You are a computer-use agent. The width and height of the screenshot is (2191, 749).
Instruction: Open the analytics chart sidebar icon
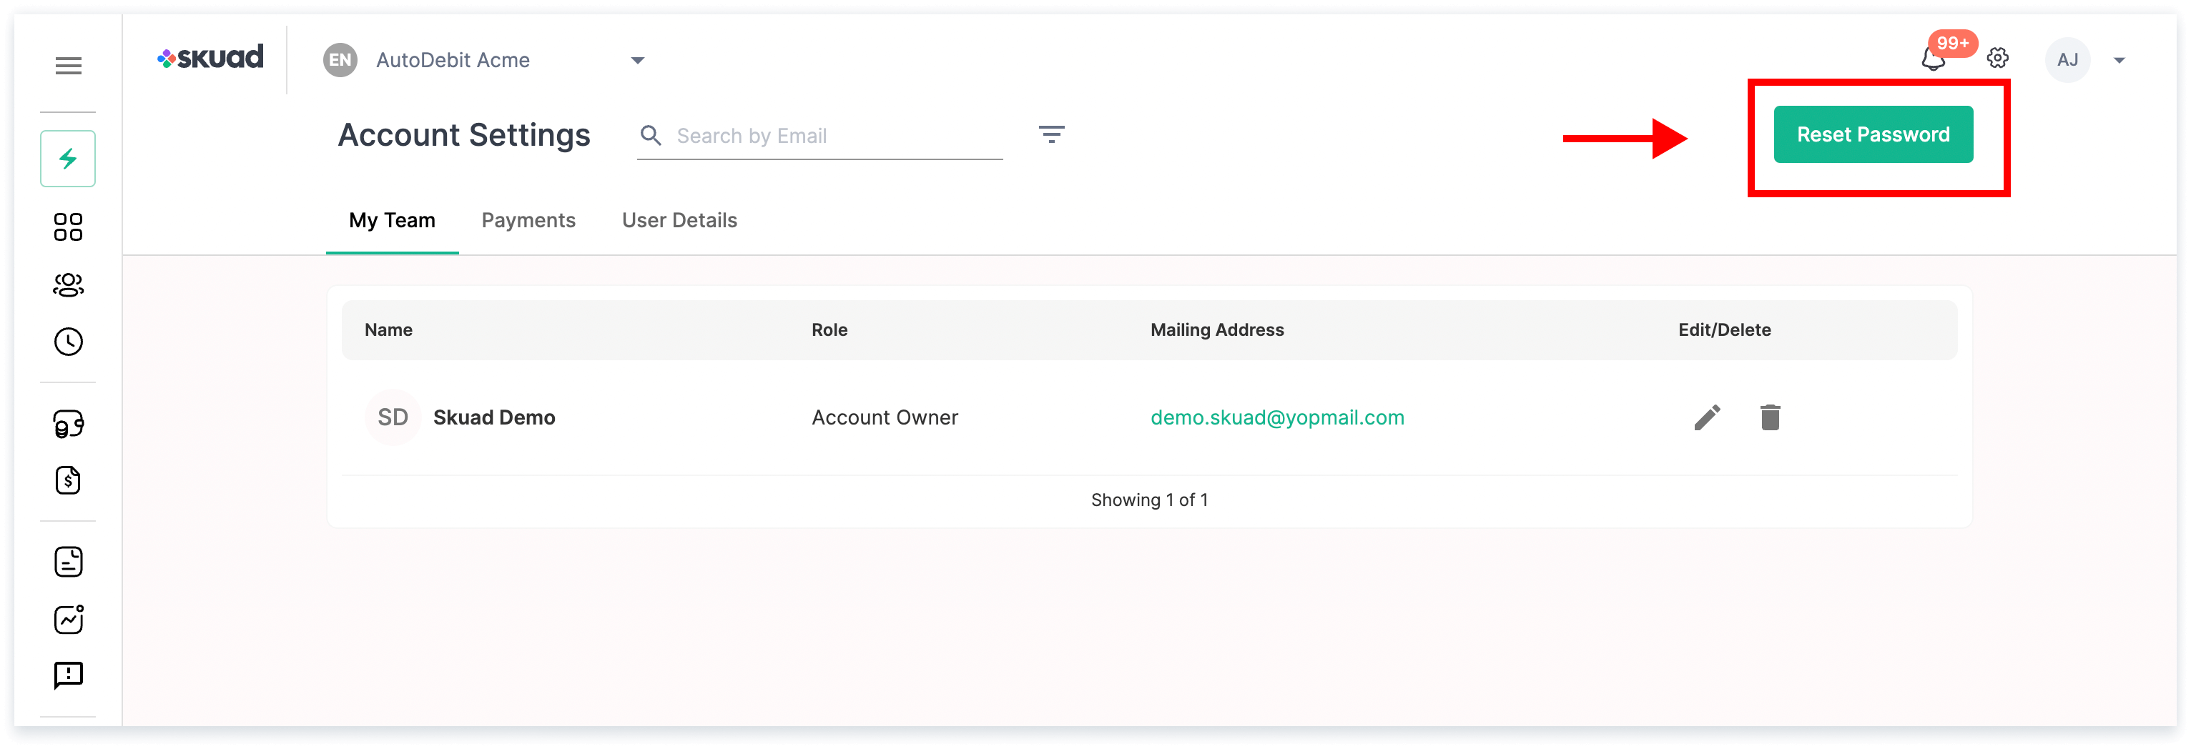click(68, 619)
